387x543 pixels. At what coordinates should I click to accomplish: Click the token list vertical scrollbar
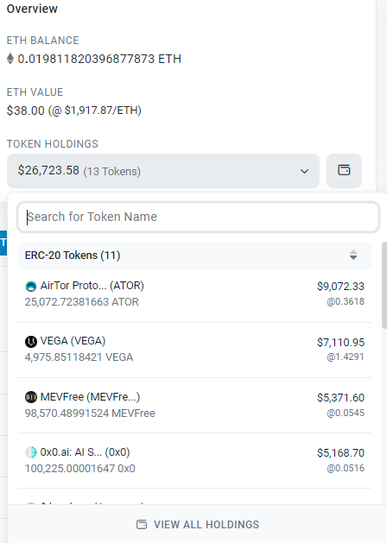click(384, 285)
